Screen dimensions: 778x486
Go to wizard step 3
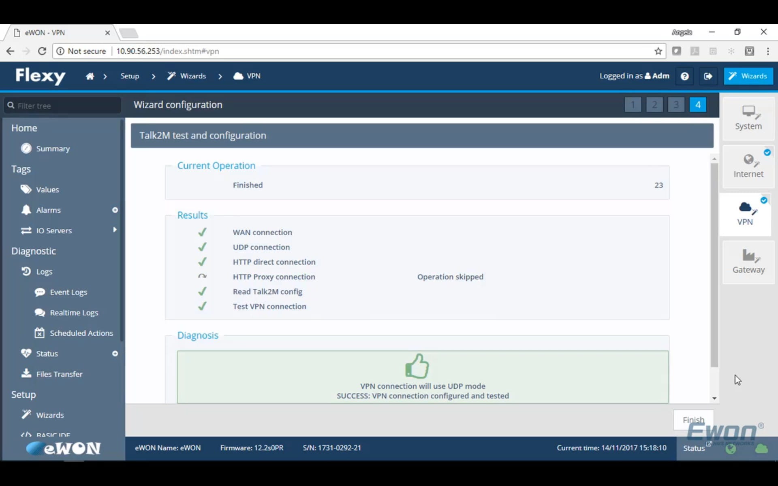[x=676, y=105]
